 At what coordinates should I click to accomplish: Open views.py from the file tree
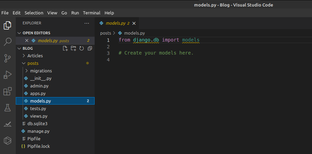tap(39, 116)
